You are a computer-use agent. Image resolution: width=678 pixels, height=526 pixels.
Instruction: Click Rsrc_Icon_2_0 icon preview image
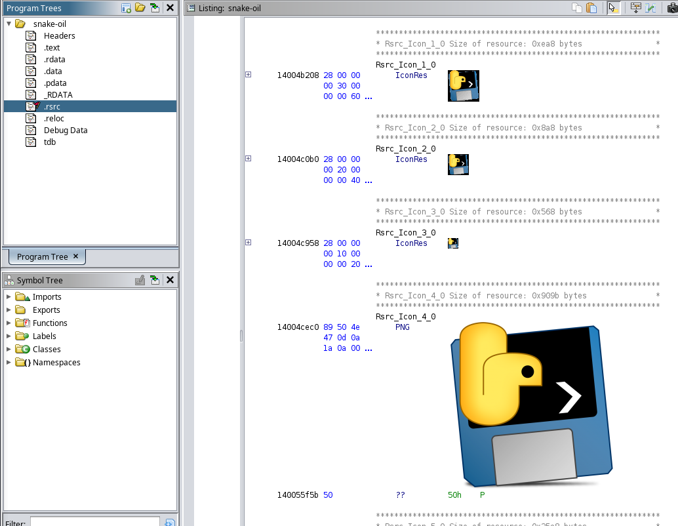[458, 165]
